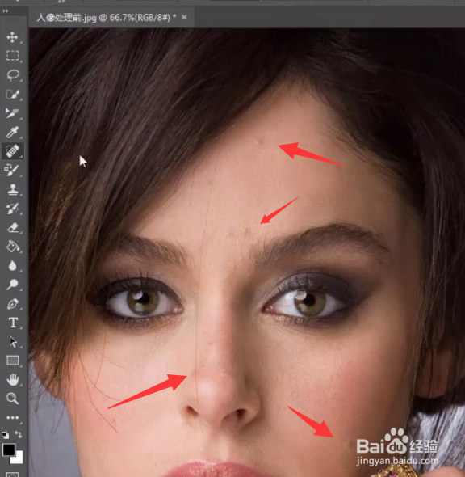Select the Hand tool

12,380
